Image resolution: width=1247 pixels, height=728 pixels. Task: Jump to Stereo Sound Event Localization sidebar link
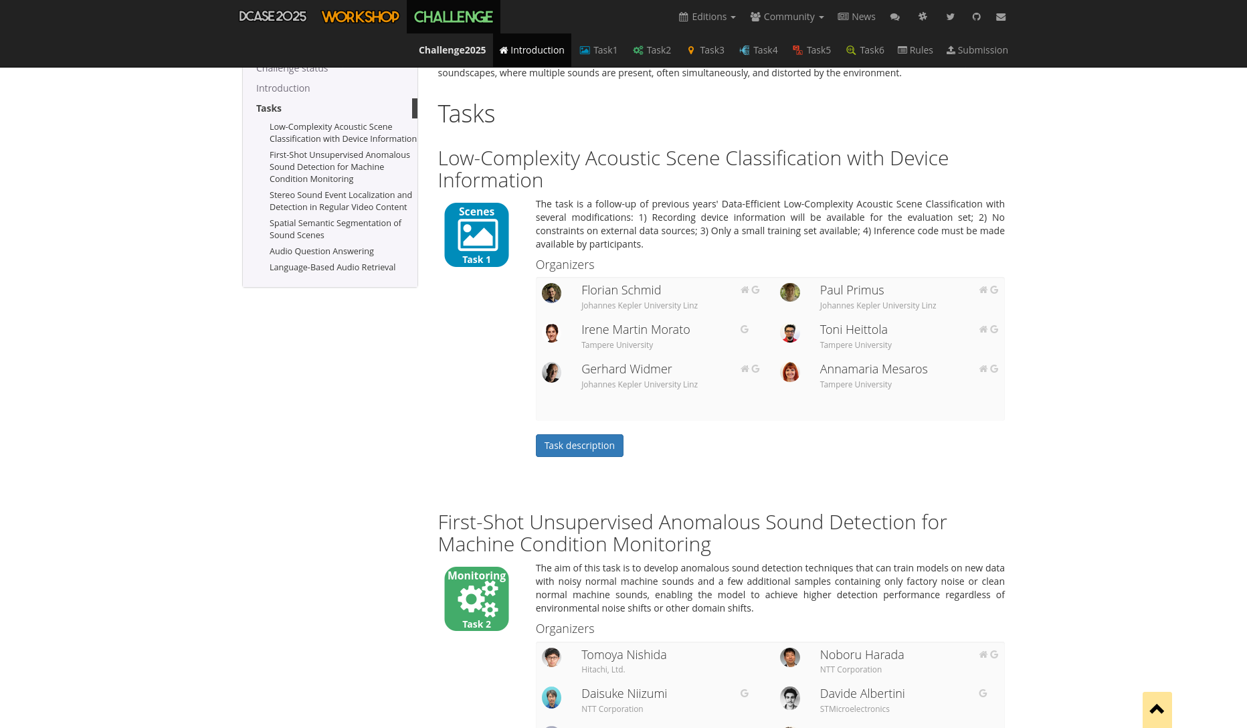[x=341, y=201]
